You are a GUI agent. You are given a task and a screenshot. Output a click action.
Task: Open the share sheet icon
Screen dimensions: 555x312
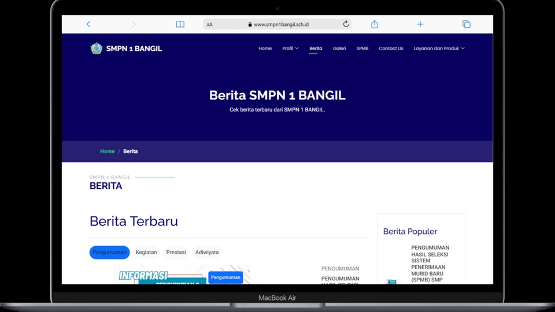[375, 24]
